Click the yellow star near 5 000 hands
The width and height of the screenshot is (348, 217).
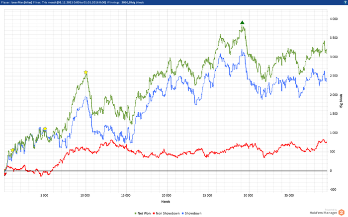45,129
